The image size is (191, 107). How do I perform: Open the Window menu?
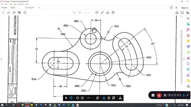click(x=21, y=4)
